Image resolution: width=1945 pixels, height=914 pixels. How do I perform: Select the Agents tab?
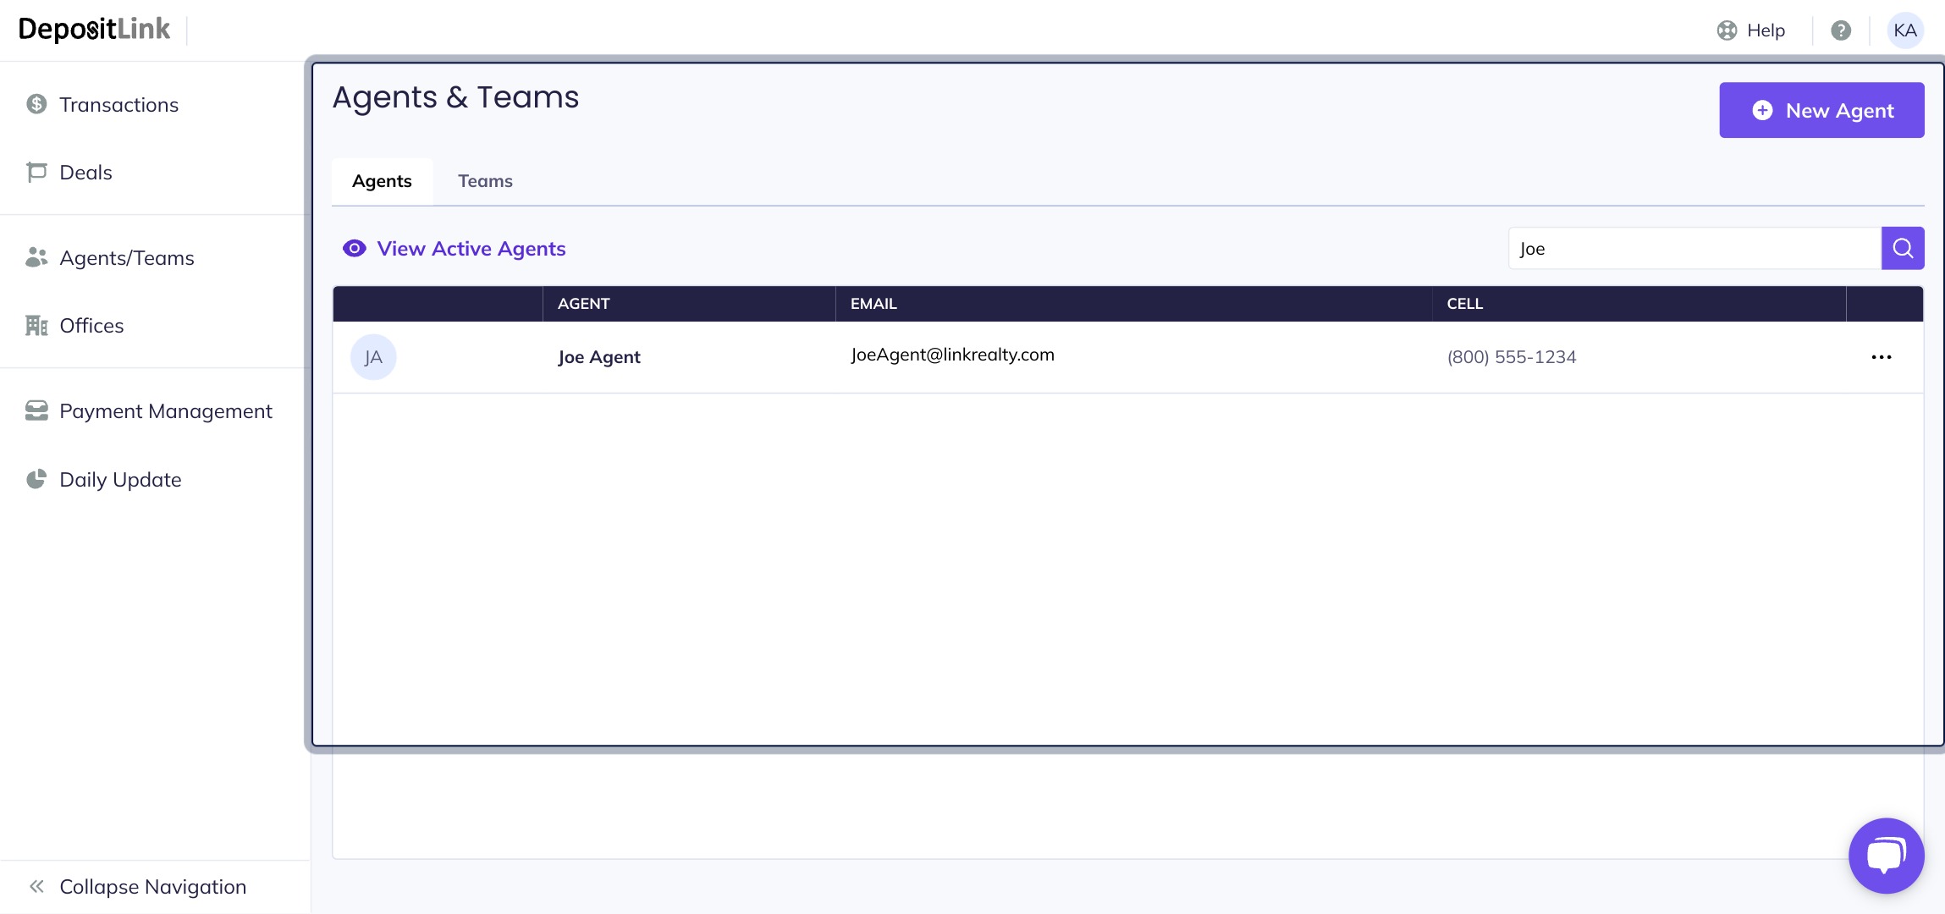point(382,181)
